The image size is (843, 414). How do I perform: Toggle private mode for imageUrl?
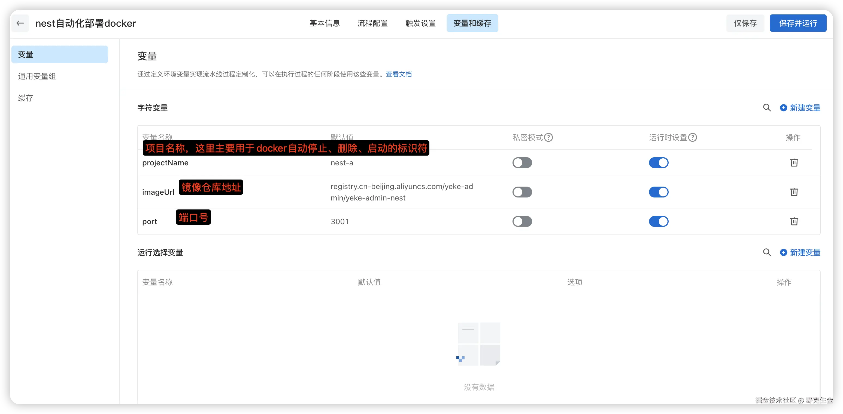522,192
